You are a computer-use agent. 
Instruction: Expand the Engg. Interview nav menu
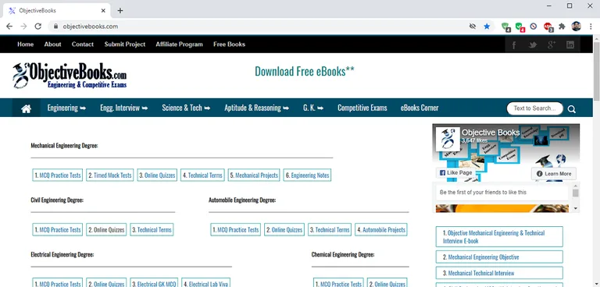pos(124,108)
